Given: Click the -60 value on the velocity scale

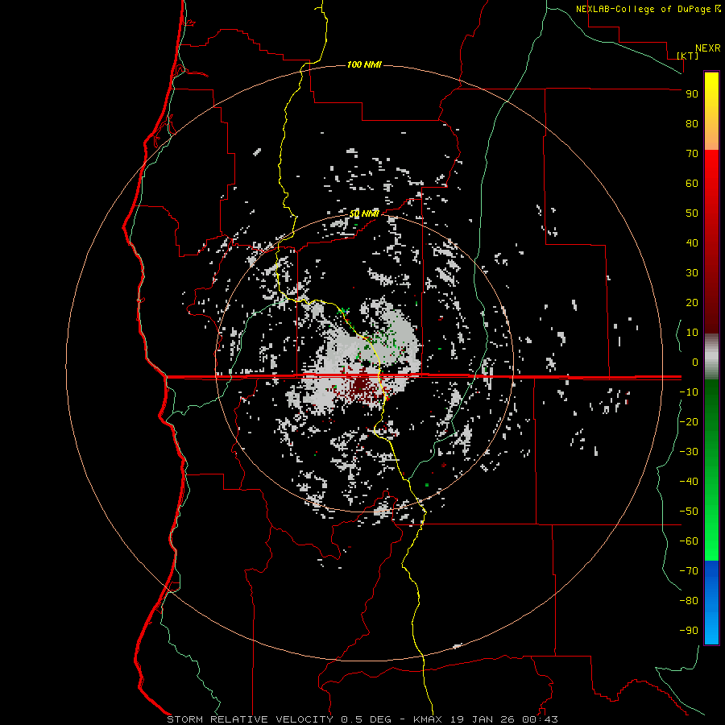Looking at the screenshot, I should [x=689, y=541].
